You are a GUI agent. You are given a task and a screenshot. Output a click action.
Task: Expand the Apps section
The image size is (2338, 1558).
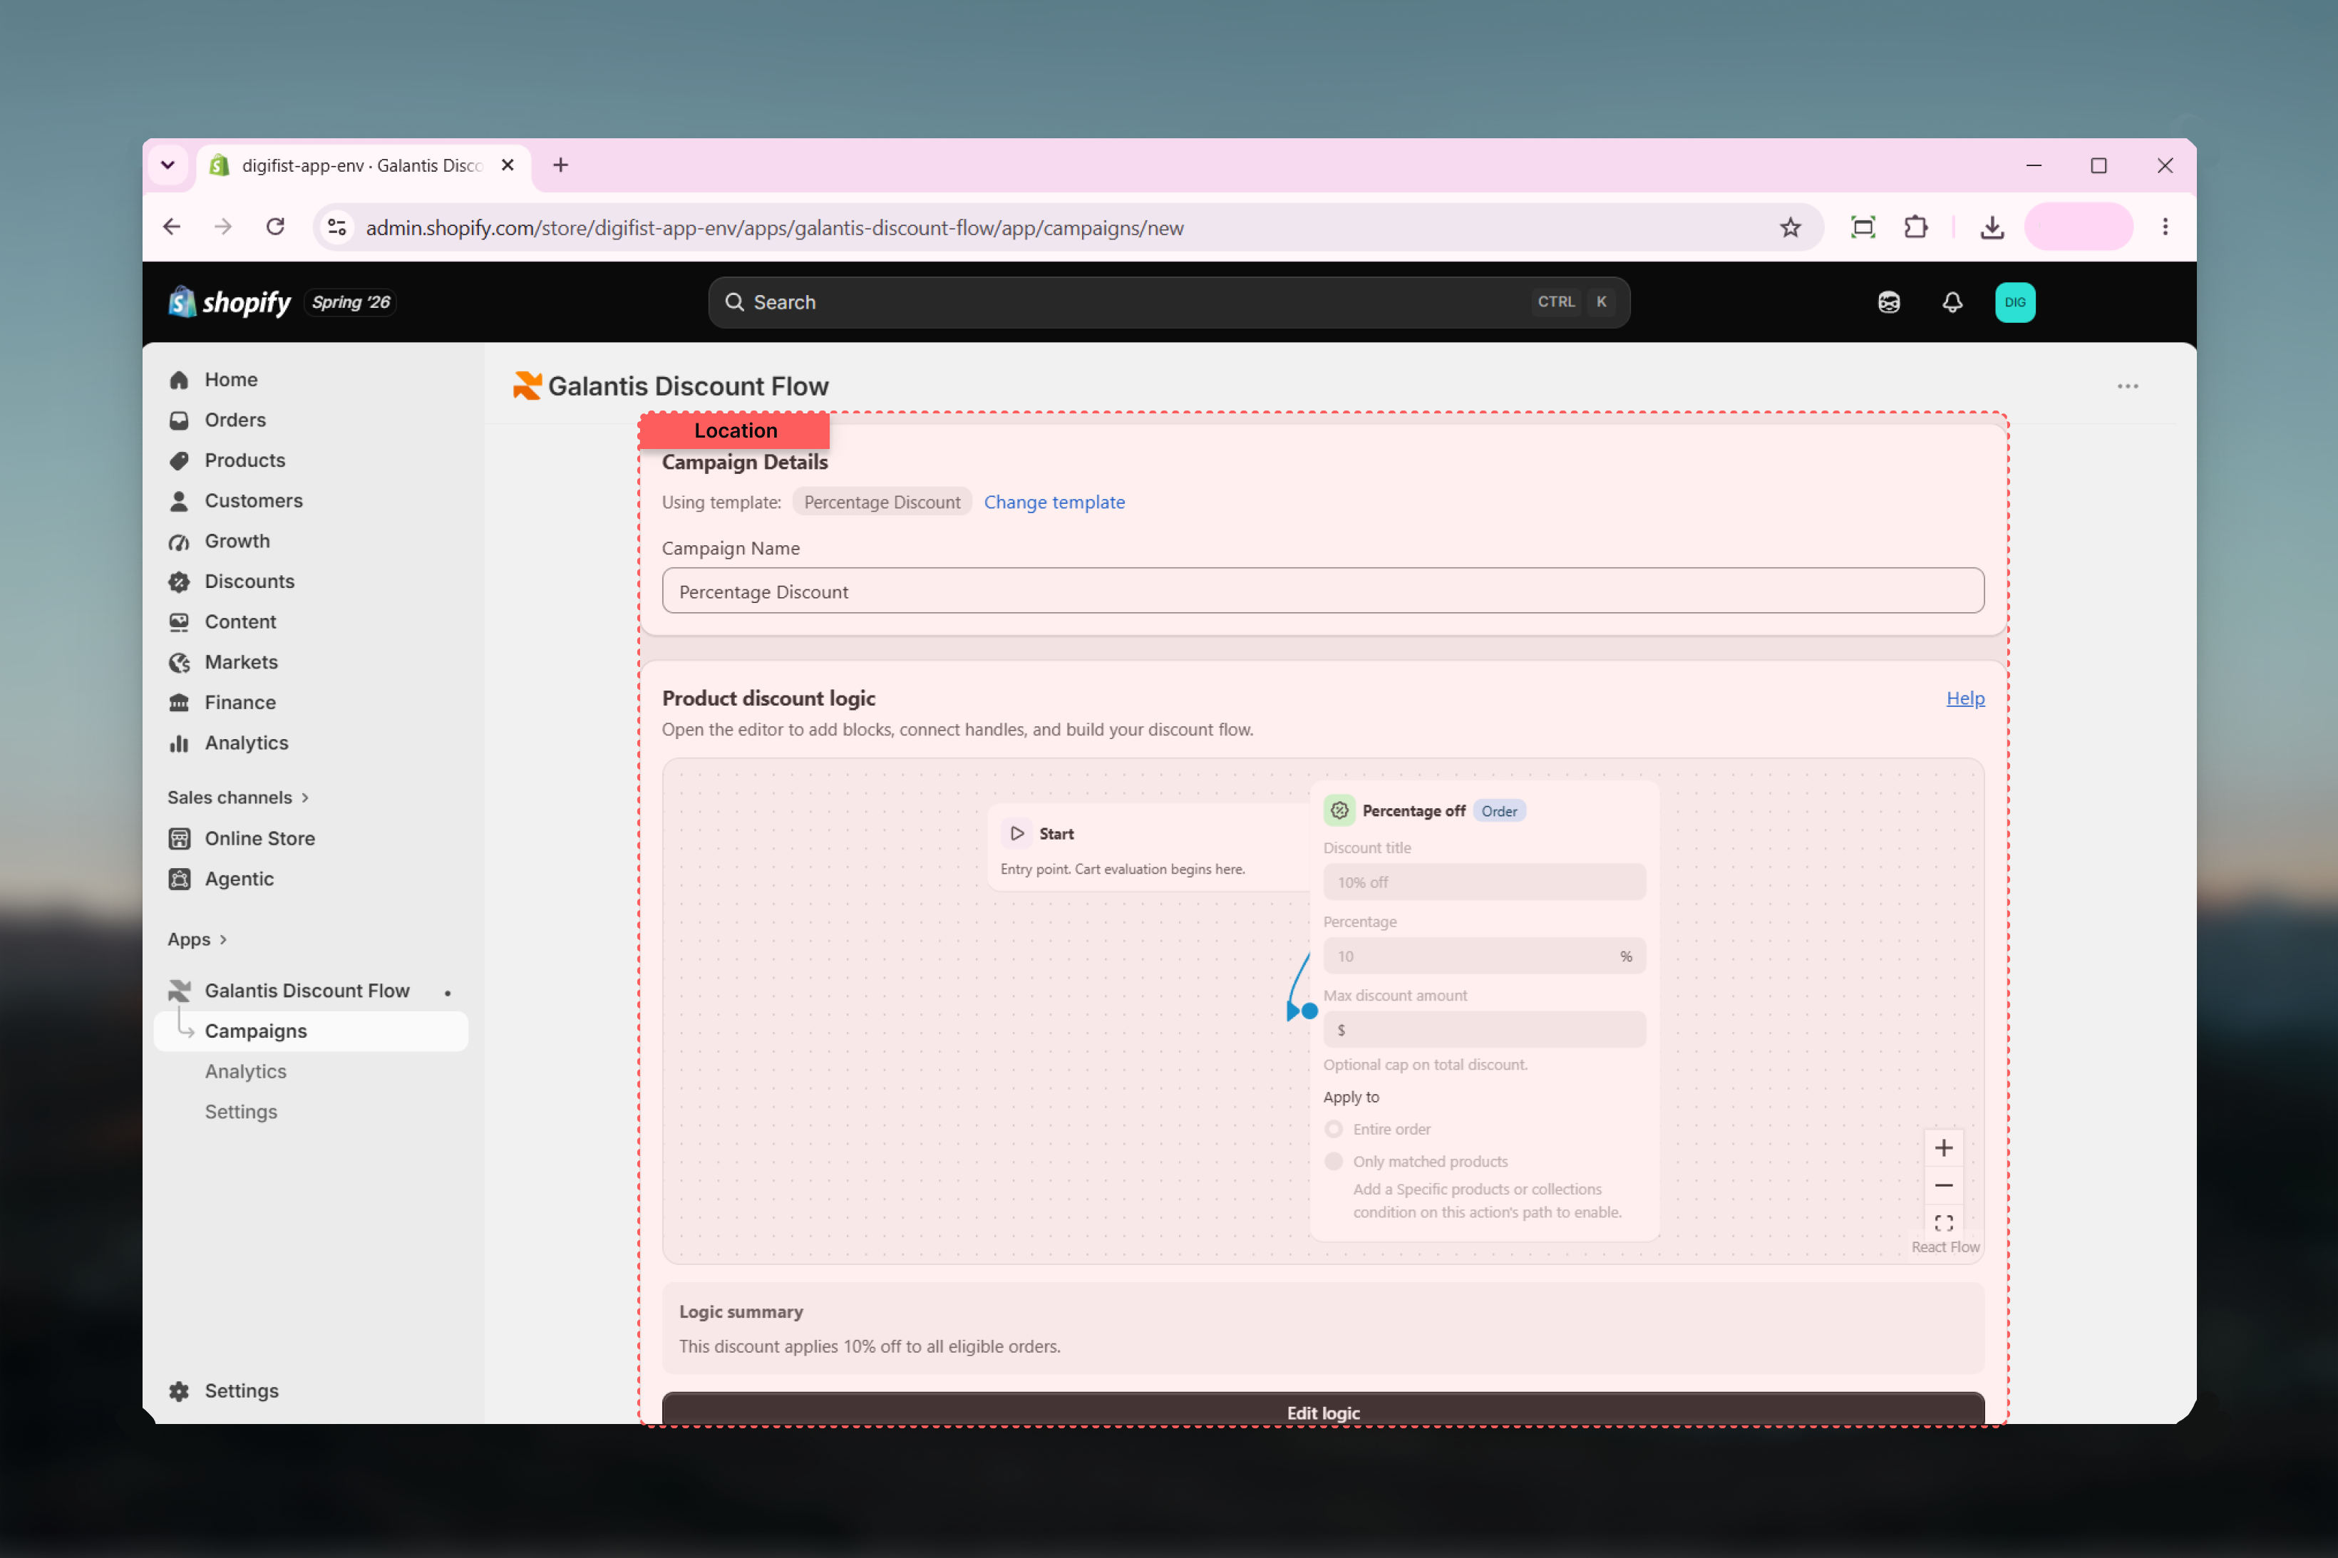tap(197, 939)
